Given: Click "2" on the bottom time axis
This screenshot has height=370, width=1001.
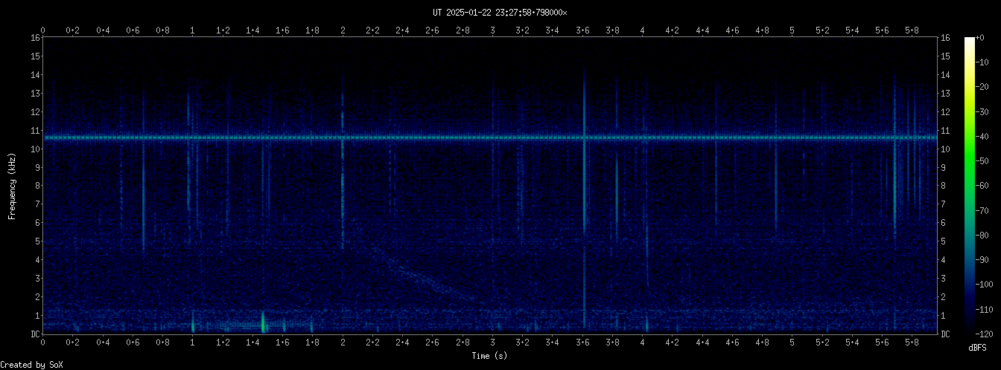Looking at the screenshot, I should (x=343, y=343).
